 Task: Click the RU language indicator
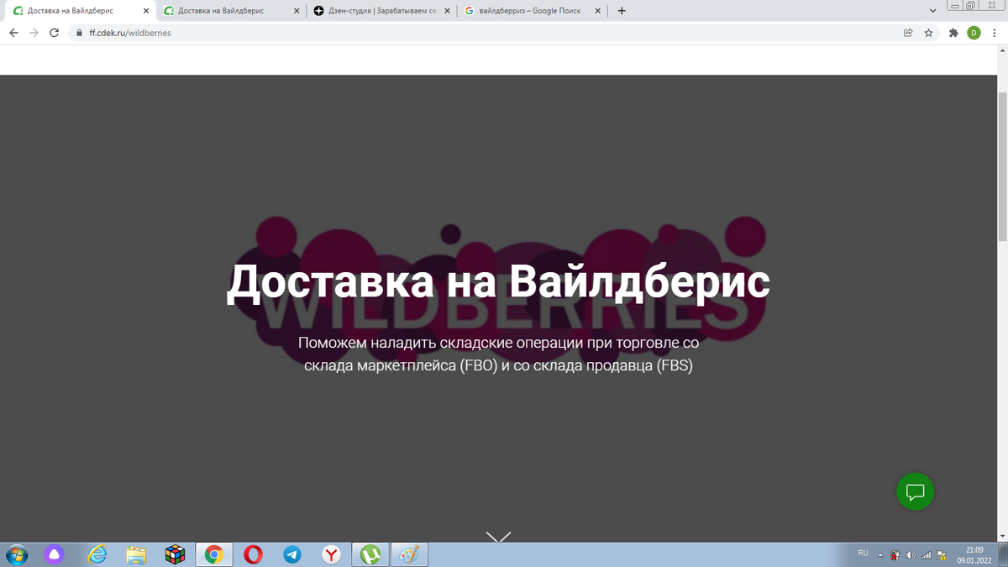pos(863,554)
